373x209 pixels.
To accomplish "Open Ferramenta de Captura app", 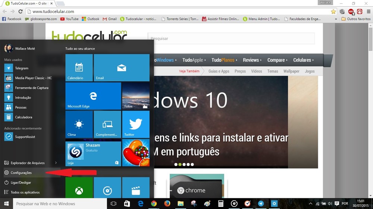I will tap(31, 88).
